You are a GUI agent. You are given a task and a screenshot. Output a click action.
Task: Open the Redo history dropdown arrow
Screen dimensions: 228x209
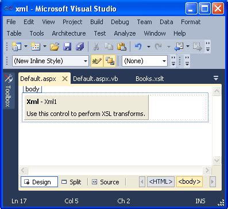pos(168,47)
